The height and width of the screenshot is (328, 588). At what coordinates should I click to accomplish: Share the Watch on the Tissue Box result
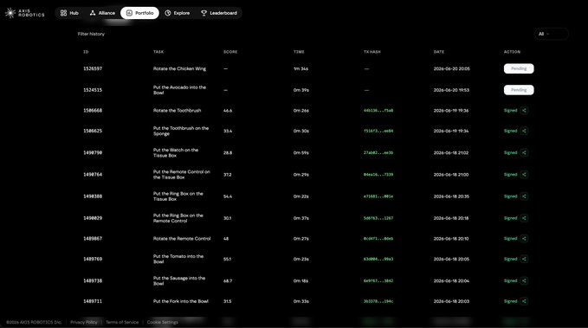(524, 152)
